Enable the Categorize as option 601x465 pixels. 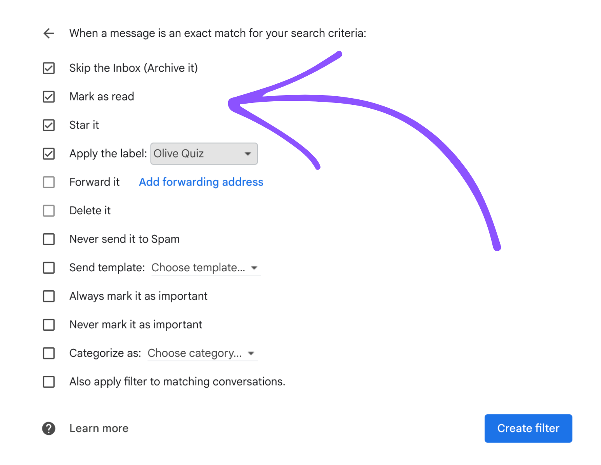(48, 353)
